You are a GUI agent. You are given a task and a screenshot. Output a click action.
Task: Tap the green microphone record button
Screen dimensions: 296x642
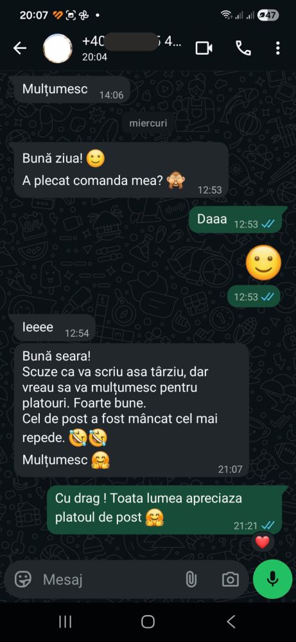[x=272, y=579]
